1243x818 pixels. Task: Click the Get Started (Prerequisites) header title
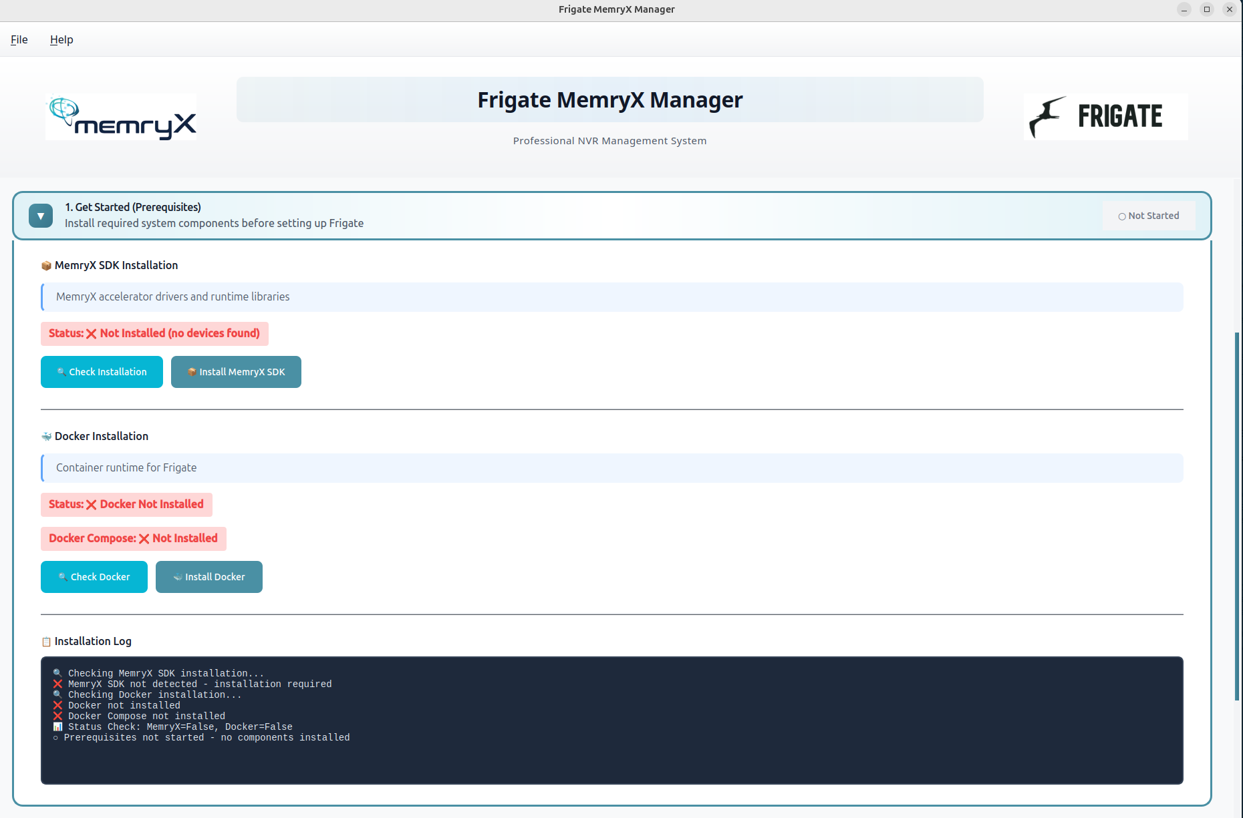133,208
